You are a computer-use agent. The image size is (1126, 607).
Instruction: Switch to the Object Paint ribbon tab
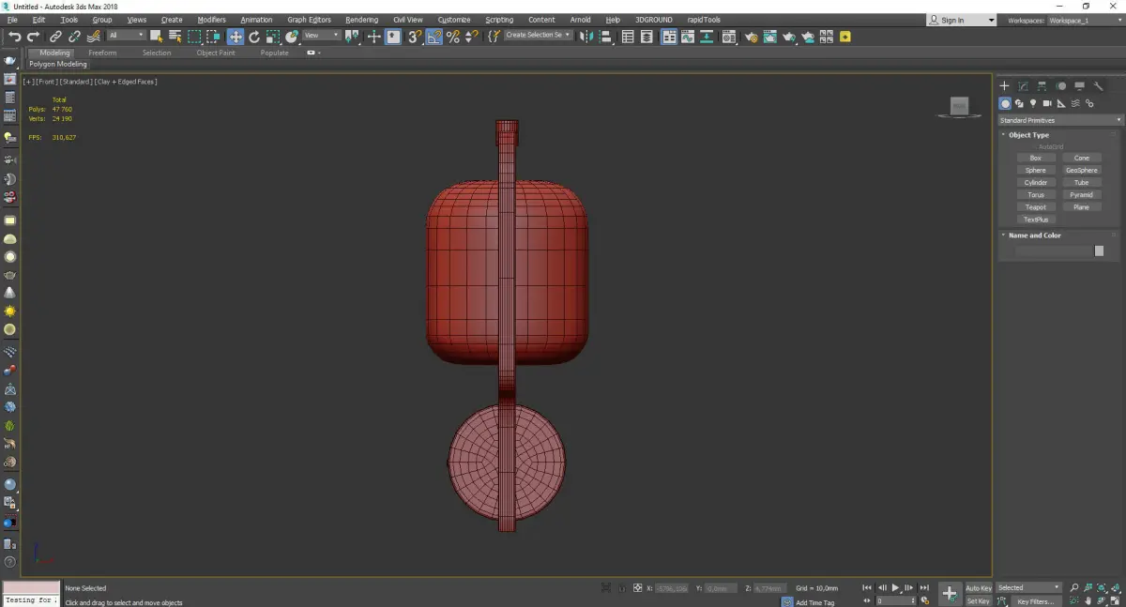coord(216,53)
